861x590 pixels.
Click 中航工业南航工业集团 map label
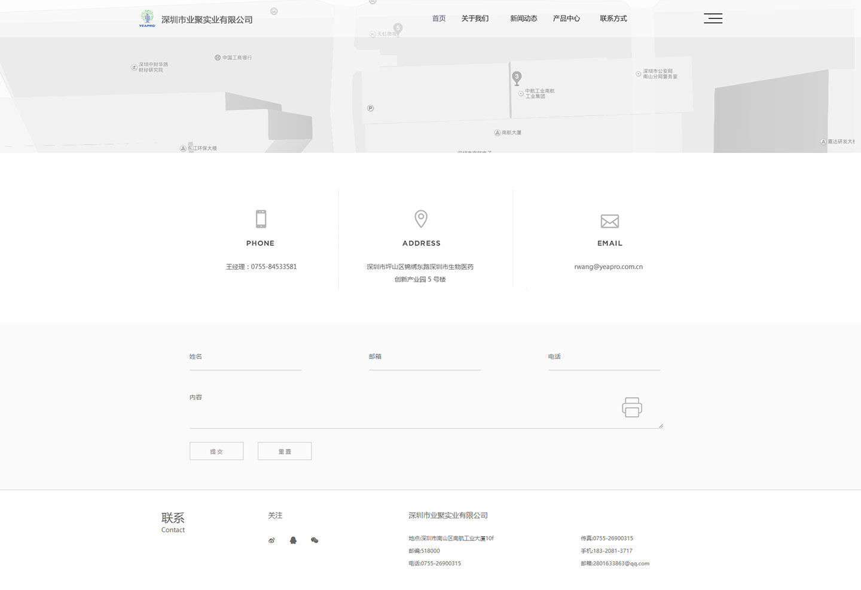pyautogui.click(x=540, y=93)
